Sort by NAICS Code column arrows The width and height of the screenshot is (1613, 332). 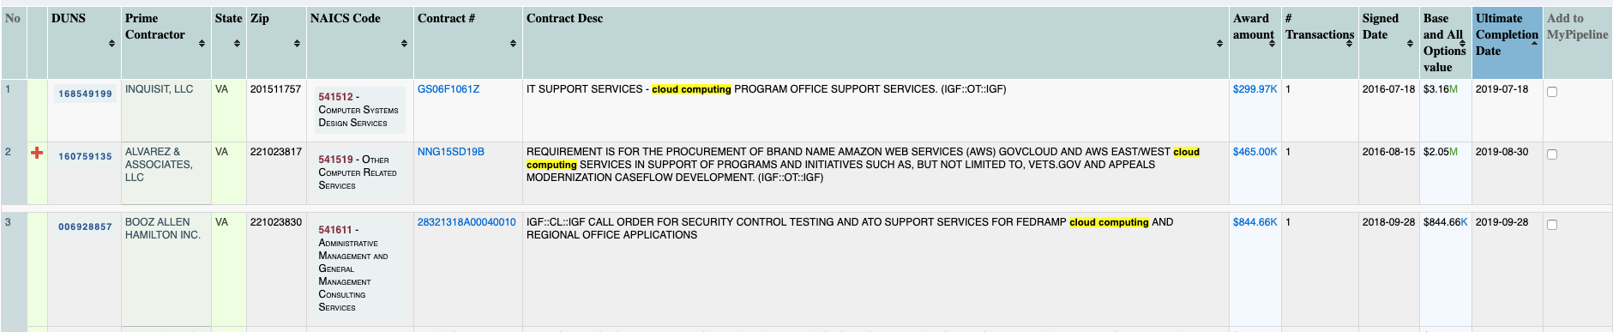pyautogui.click(x=404, y=43)
